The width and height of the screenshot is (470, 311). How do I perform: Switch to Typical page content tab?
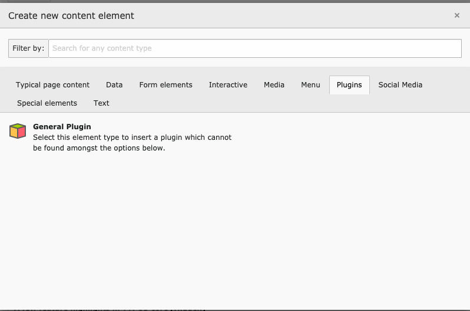tap(53, 85)
